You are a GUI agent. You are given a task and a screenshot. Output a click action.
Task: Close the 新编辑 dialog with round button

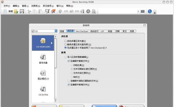click(145, 25)
